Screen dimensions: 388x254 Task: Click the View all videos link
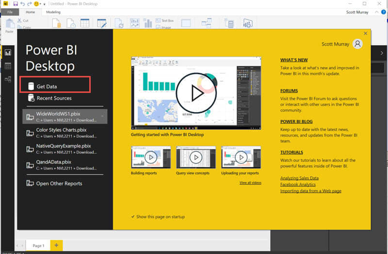[250, 183]
